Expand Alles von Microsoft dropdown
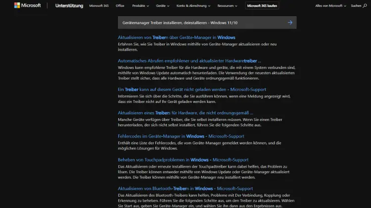This screenshot has height=208, width=371. click(330, 5)
